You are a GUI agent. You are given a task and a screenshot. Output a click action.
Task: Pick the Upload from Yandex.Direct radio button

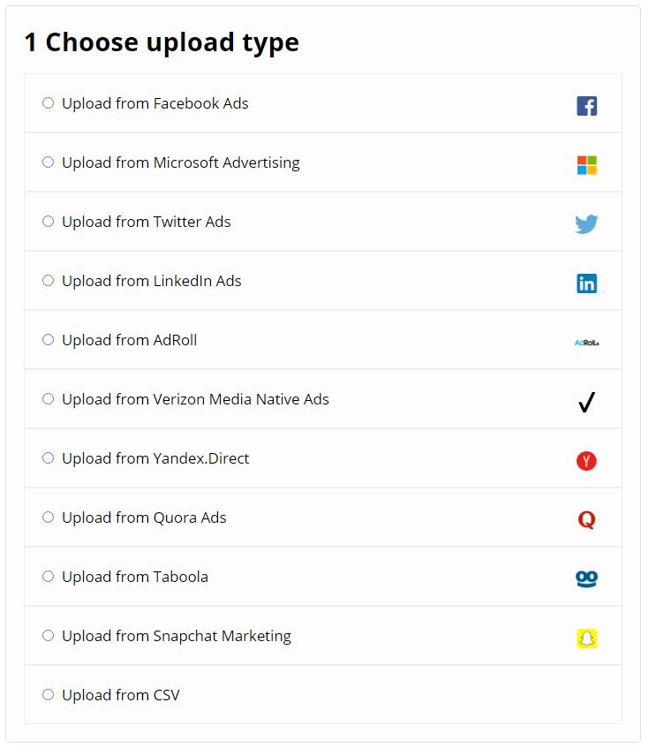click(49, 458)
